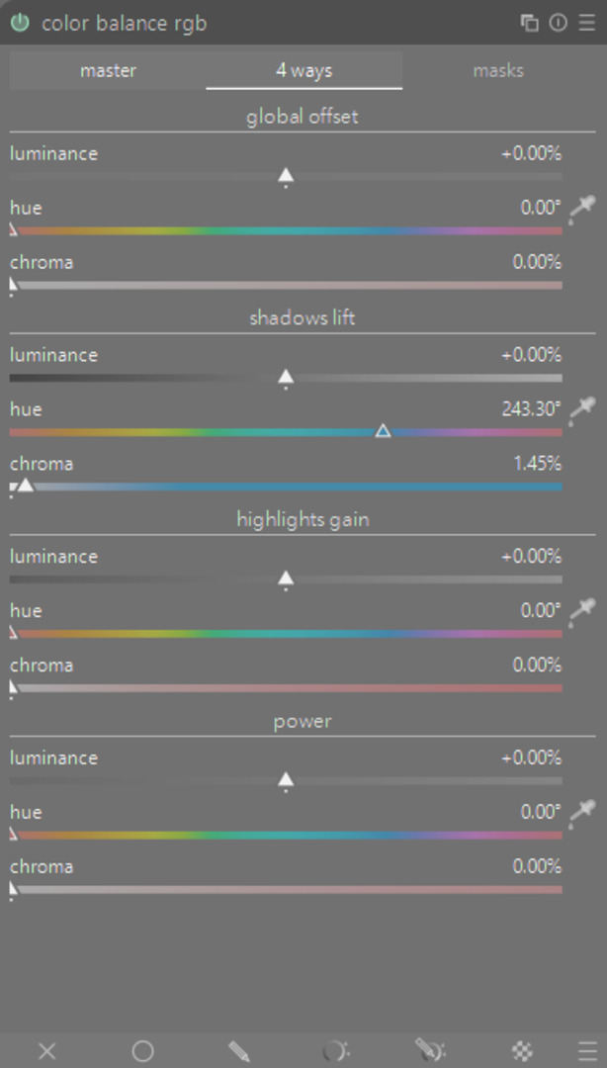
Task: Open blending options menu at bottom right
Action: [x=588, y=1051]
